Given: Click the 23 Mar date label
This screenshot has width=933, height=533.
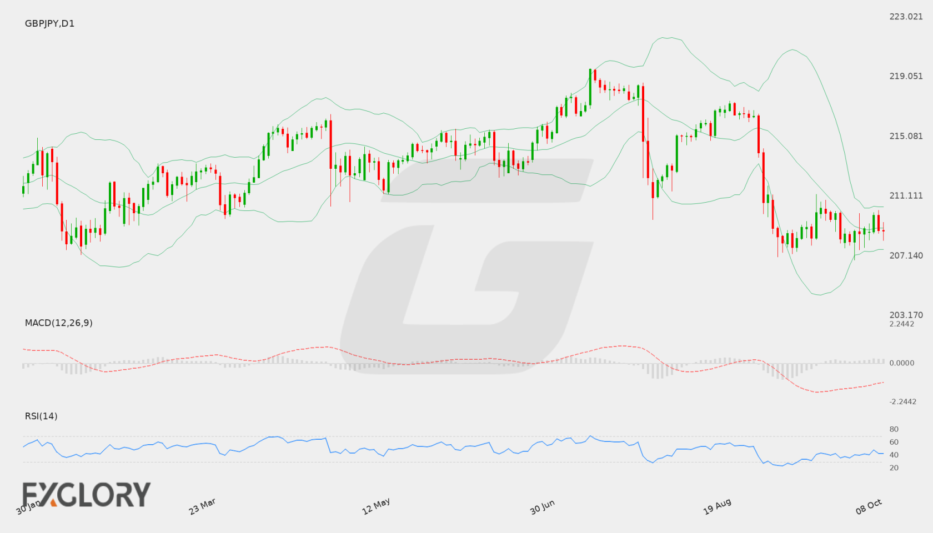Looking at the screenshot, I should click(x=202, y=506).
